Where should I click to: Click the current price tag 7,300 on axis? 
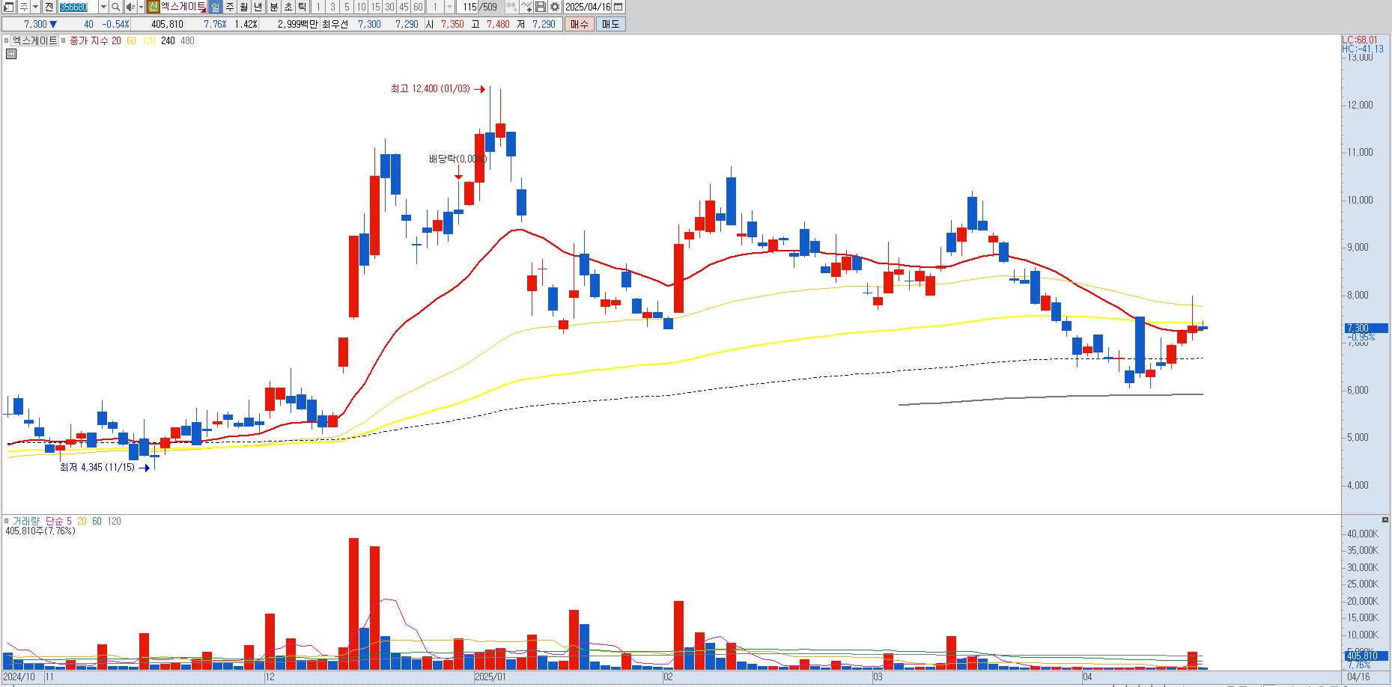click(1366, 328)
